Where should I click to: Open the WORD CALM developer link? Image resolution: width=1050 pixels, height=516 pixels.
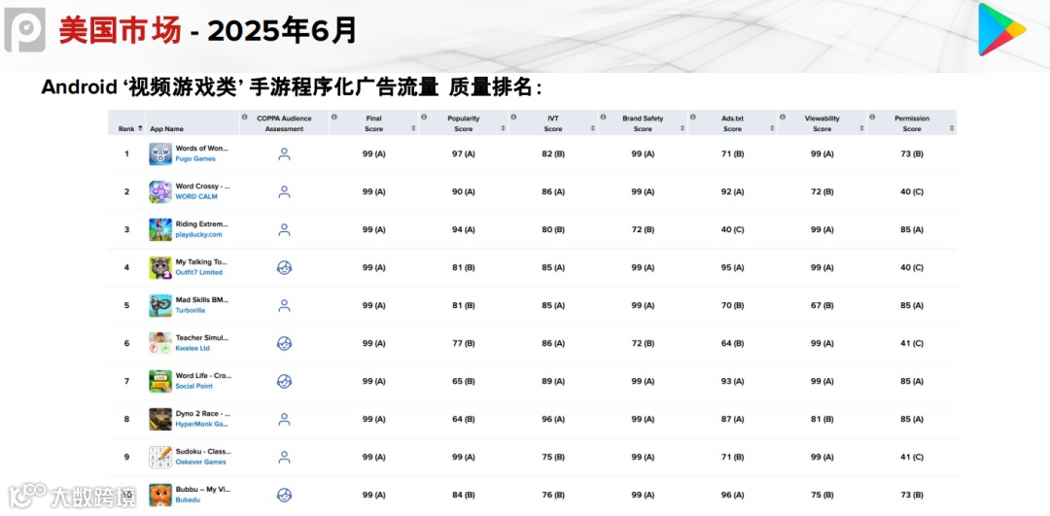tap(196, 196)
